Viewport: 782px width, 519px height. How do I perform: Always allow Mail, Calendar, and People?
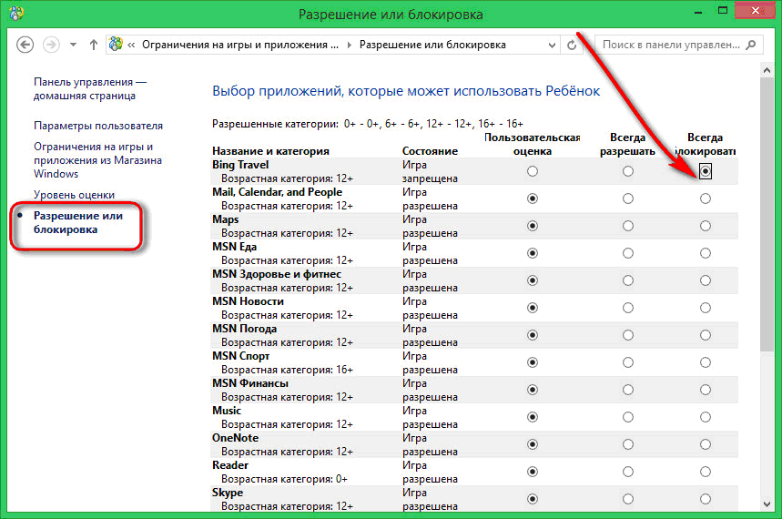pos(628,198)
